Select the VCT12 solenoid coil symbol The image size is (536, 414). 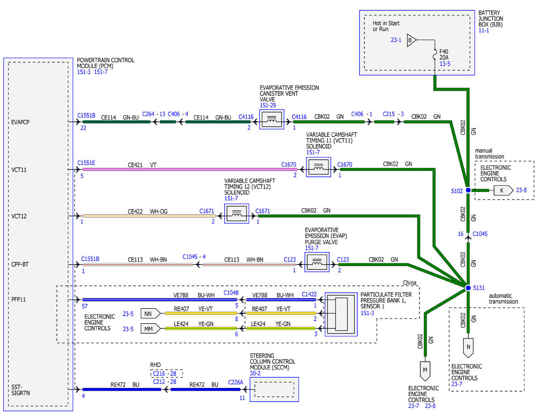click(236, 214)
